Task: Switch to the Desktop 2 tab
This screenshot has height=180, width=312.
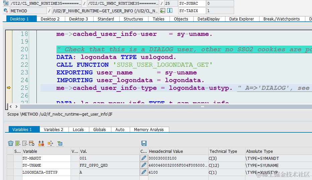Action: (50, 19)
